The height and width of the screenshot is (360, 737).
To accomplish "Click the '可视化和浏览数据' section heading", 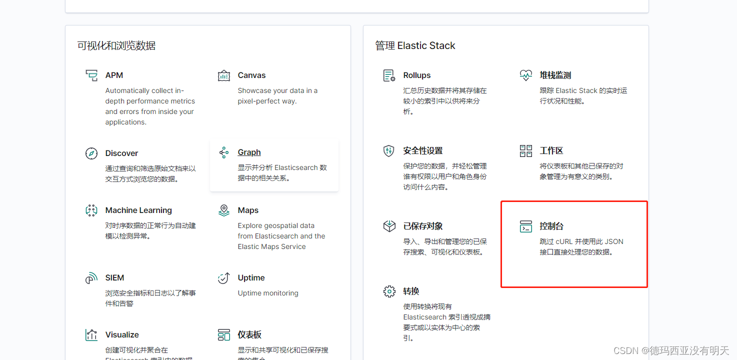I will pyautogui.click(x=116, y=46).
